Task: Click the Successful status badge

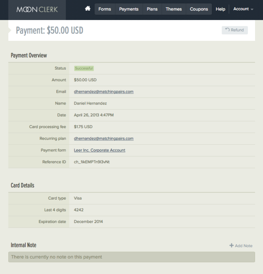Action: [84, 68]
